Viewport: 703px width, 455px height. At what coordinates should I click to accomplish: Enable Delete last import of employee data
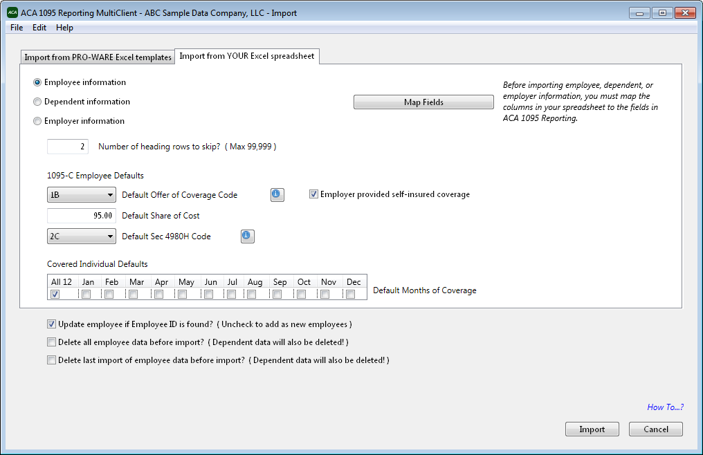52,360
